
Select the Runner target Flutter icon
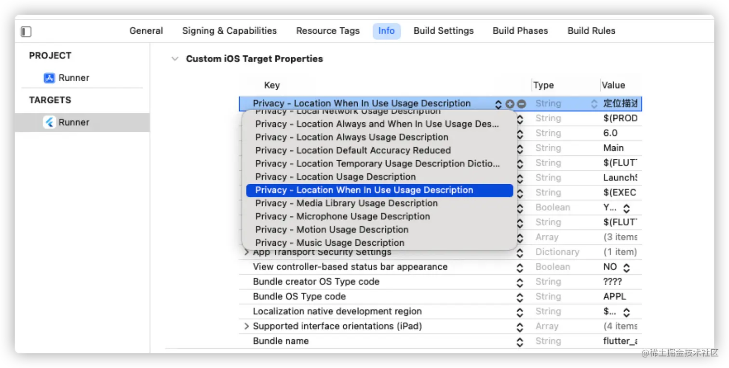(x=49, y=122)
